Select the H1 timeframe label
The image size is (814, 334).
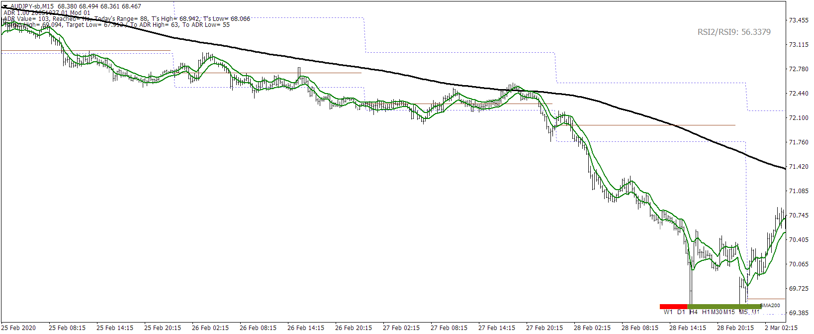706,312
